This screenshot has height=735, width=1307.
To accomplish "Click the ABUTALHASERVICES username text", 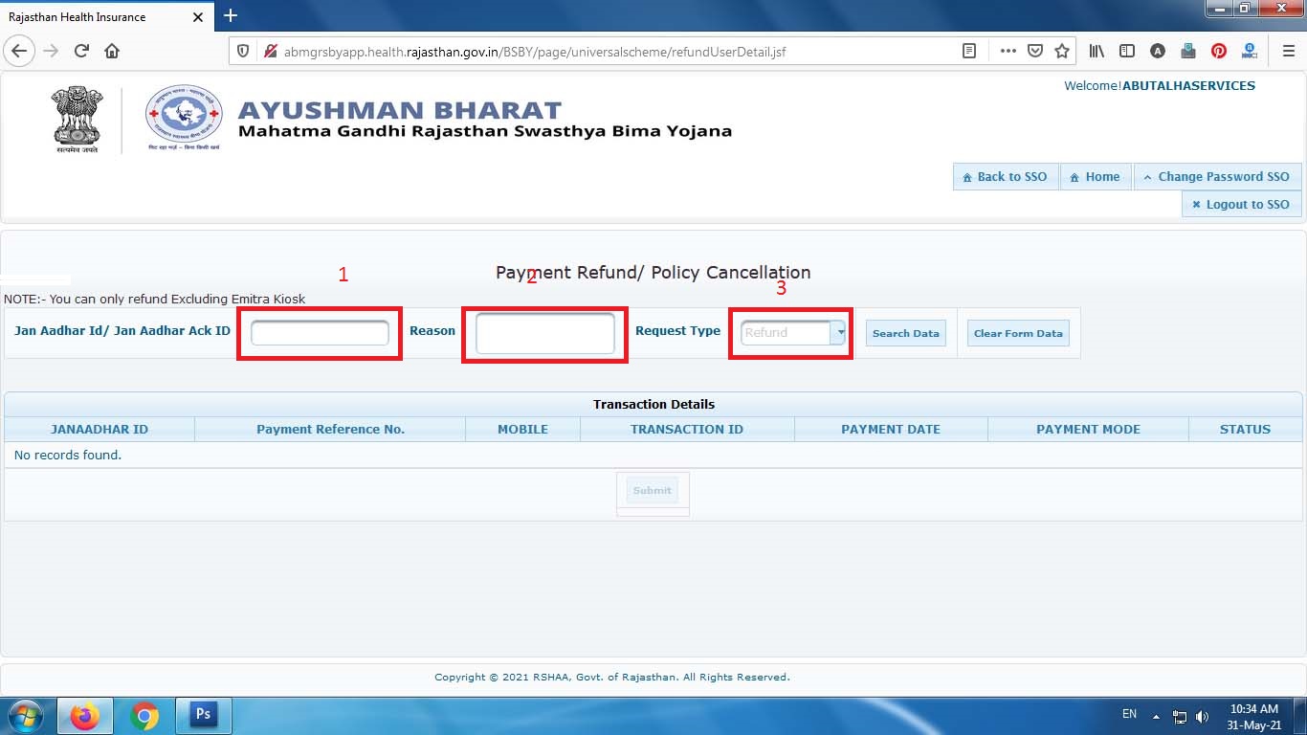I will coord(1188,85).
